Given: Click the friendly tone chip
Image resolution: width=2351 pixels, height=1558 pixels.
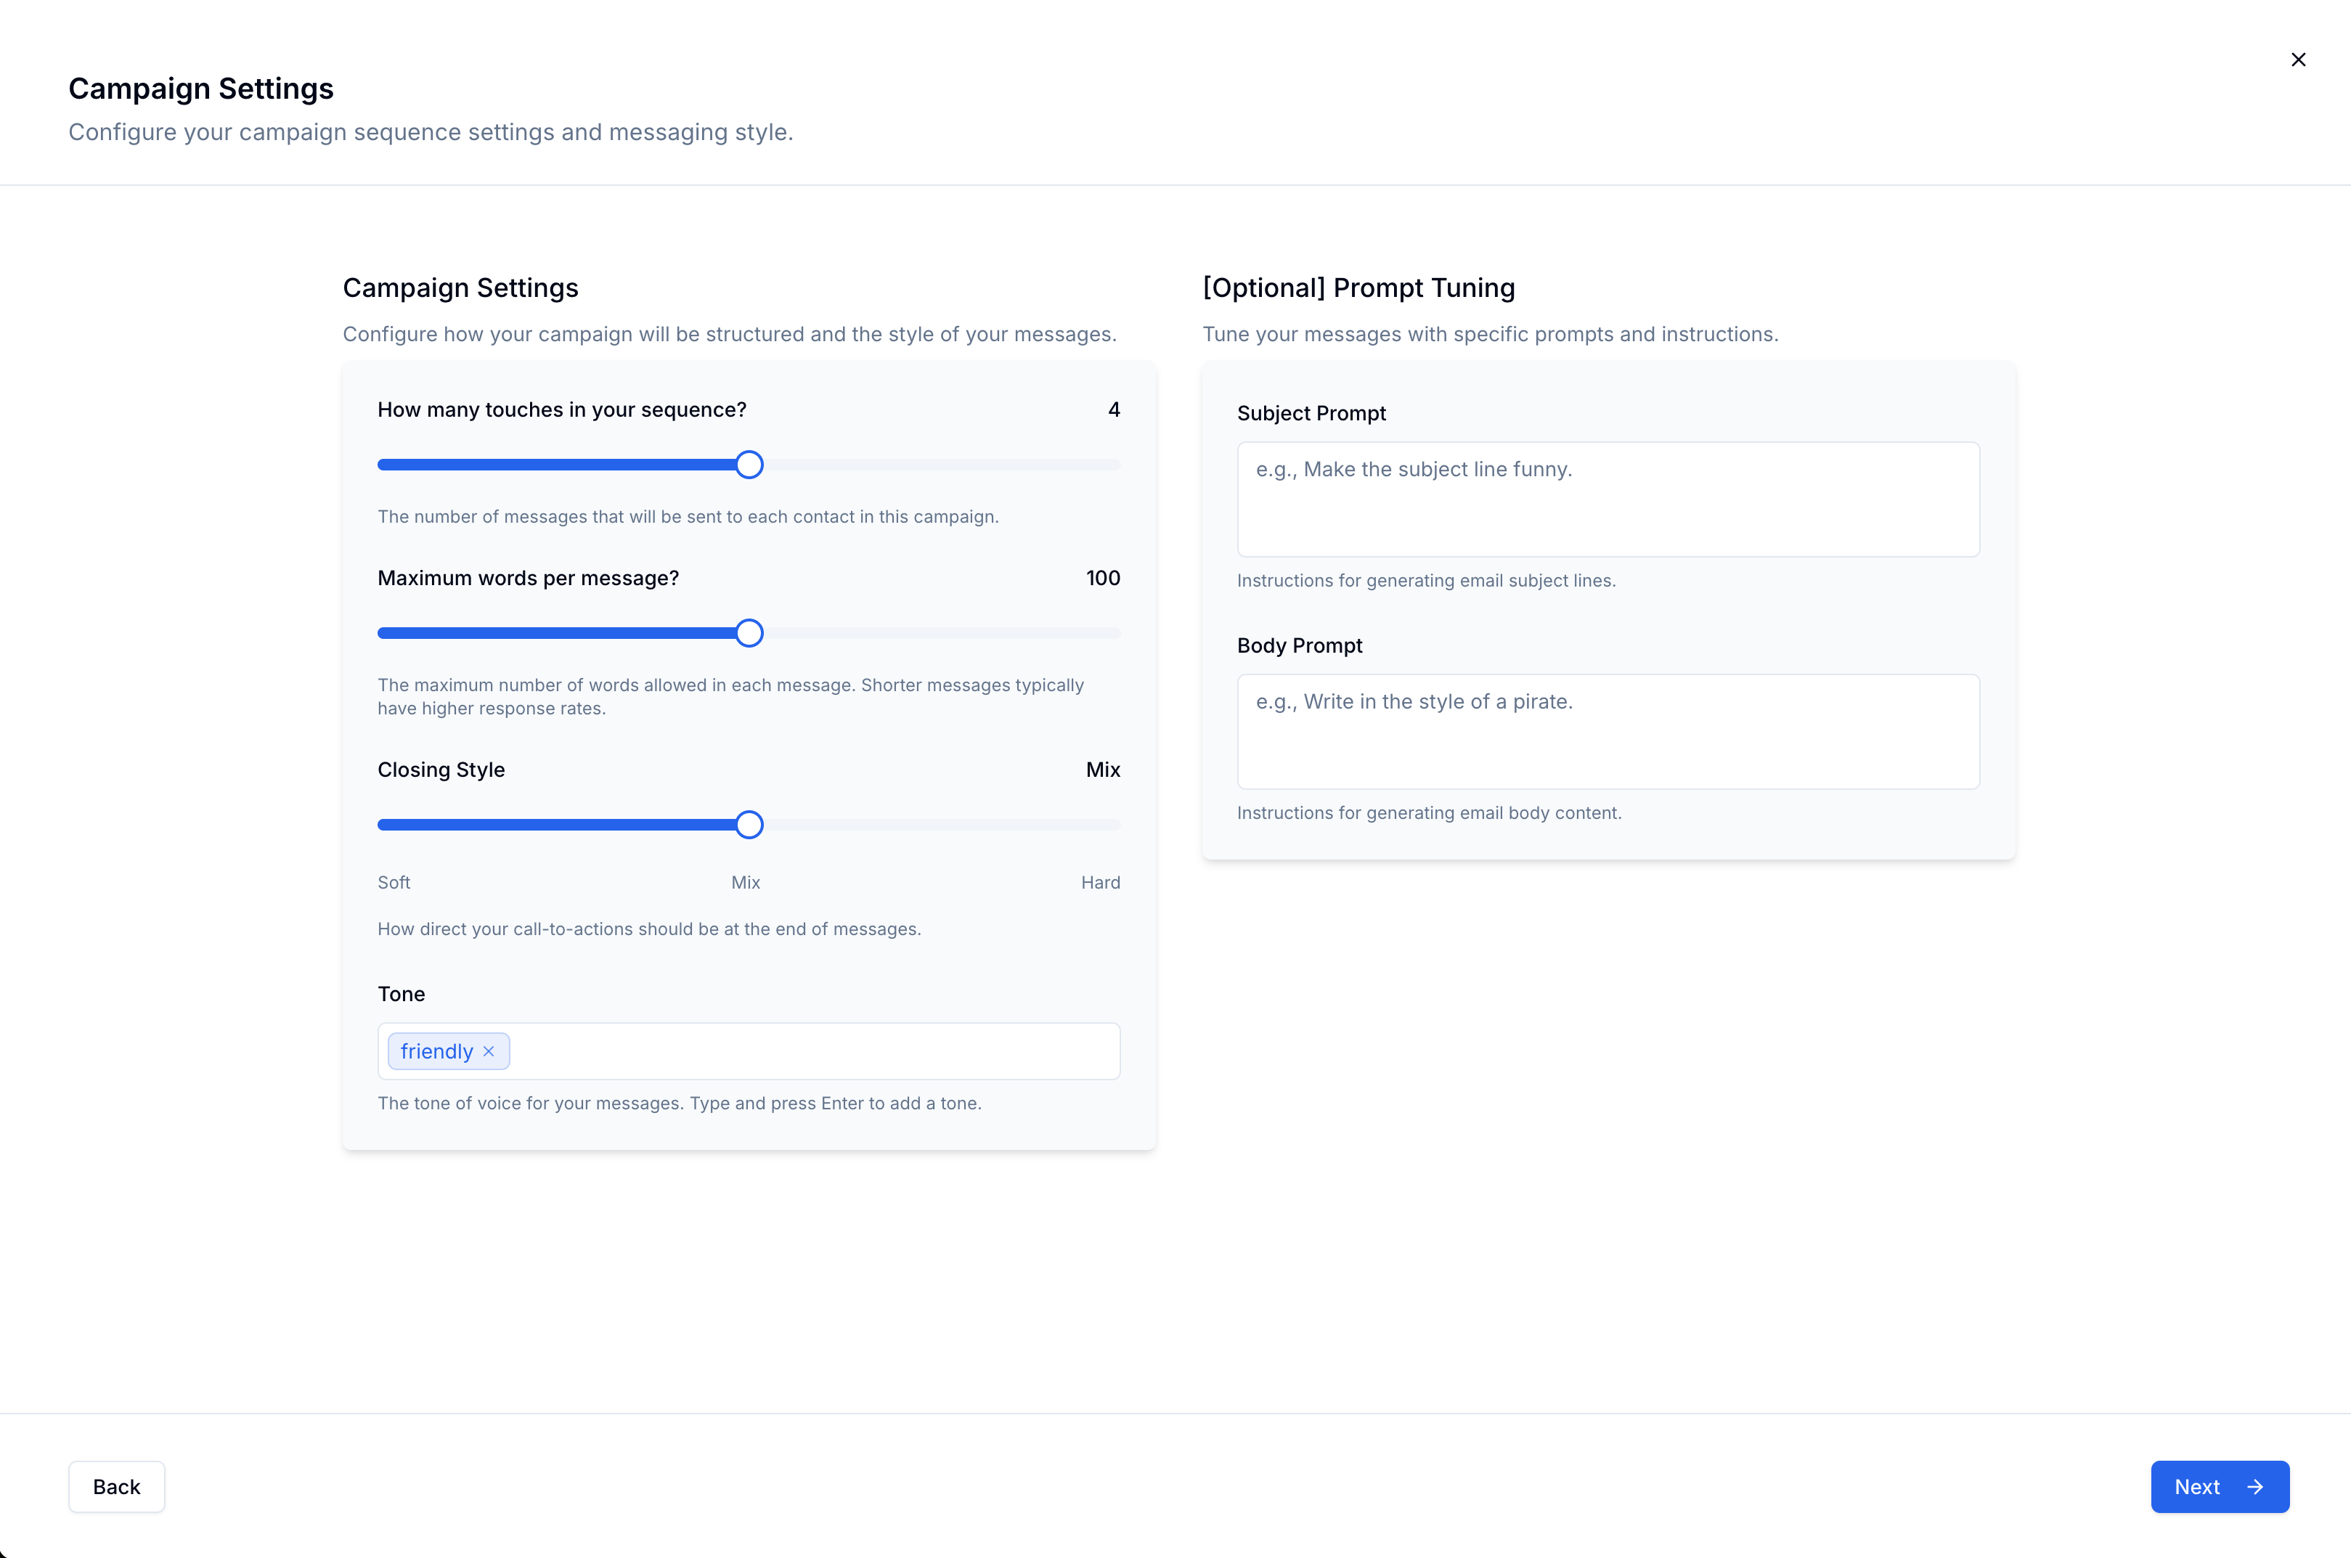Looking at the screenshot, I should pyautogui.click(x=436, y=1051).
